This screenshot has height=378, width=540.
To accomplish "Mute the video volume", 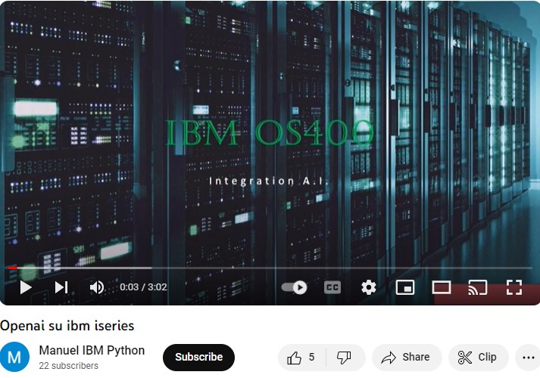I will pos(97,287).
